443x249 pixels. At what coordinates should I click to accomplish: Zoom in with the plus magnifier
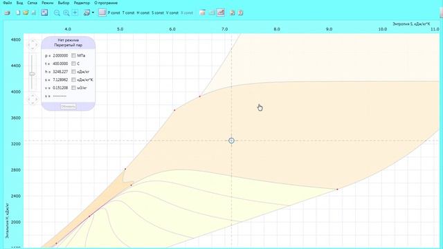click(66, 13)
